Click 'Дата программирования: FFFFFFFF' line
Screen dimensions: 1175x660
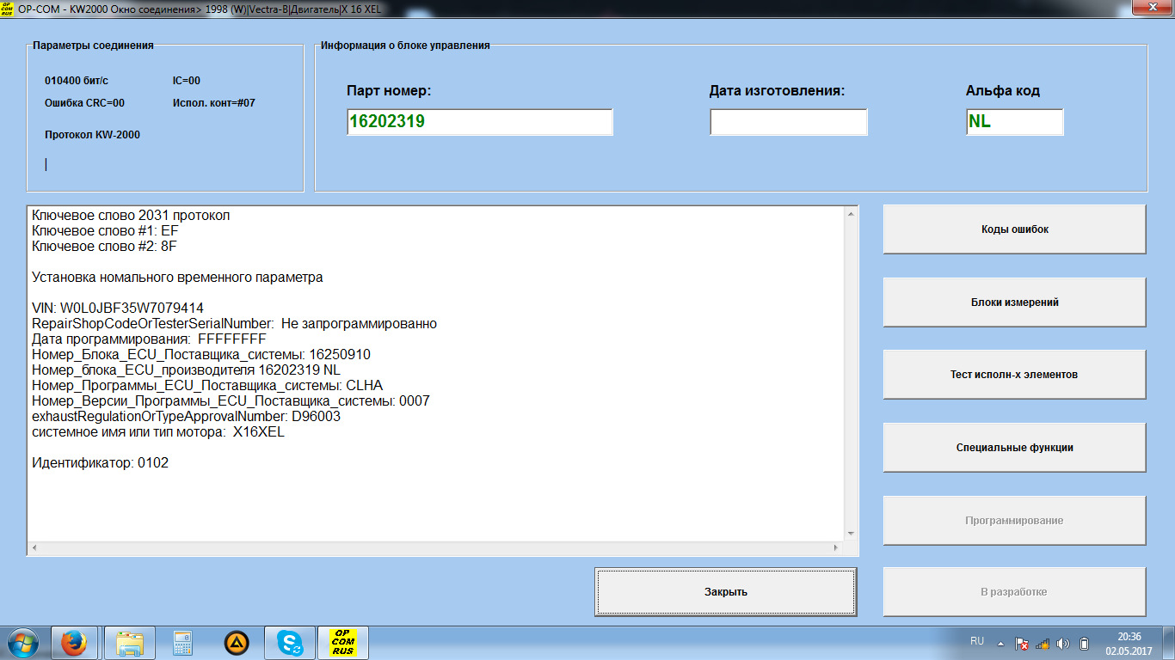pos(149,339)
